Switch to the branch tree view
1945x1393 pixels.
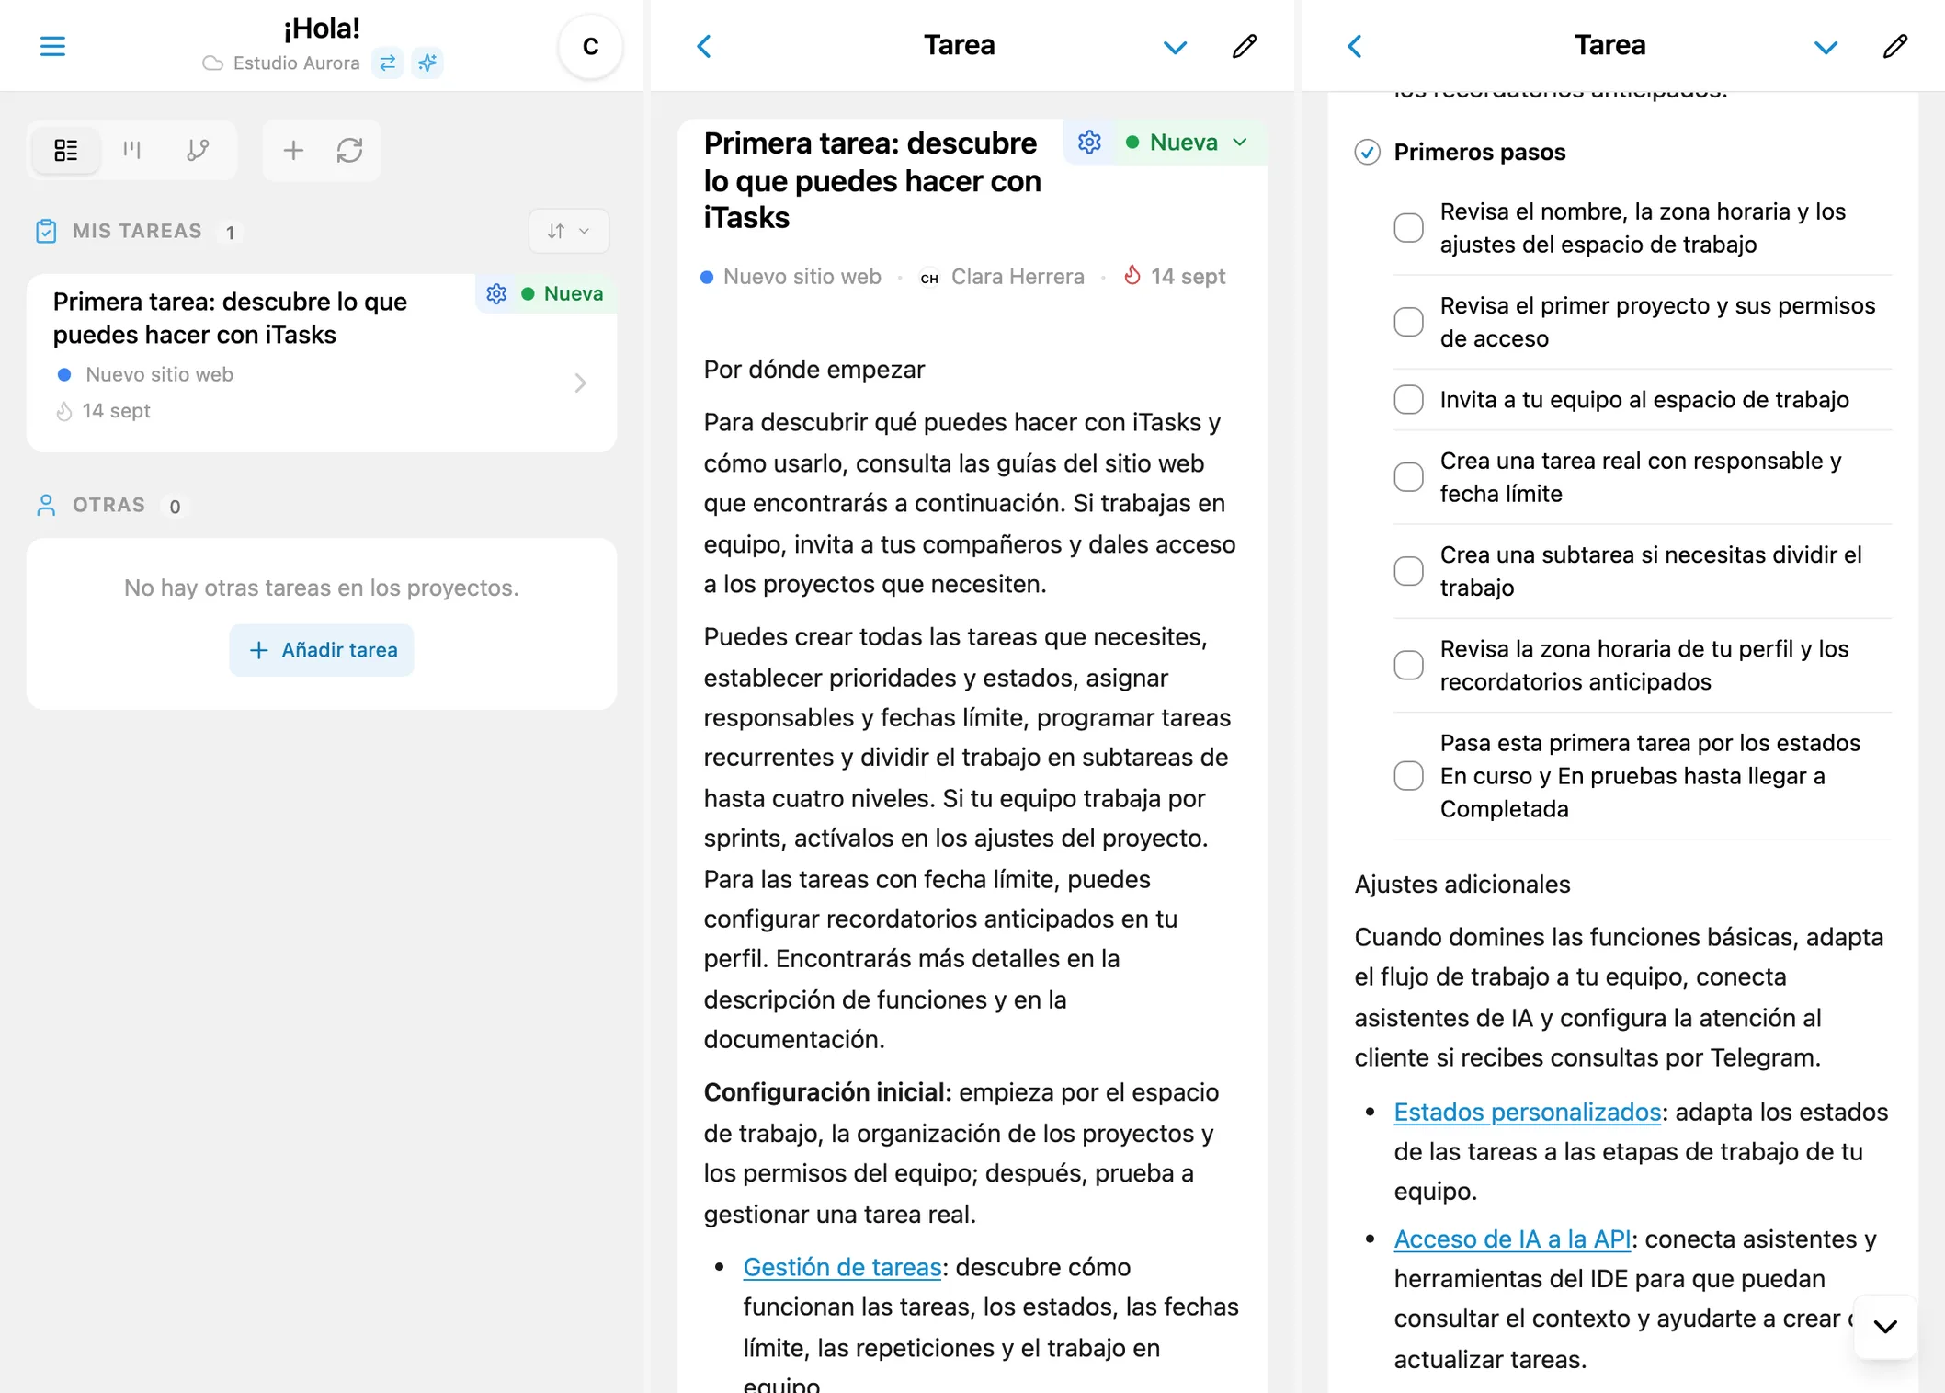coord(198,150)
